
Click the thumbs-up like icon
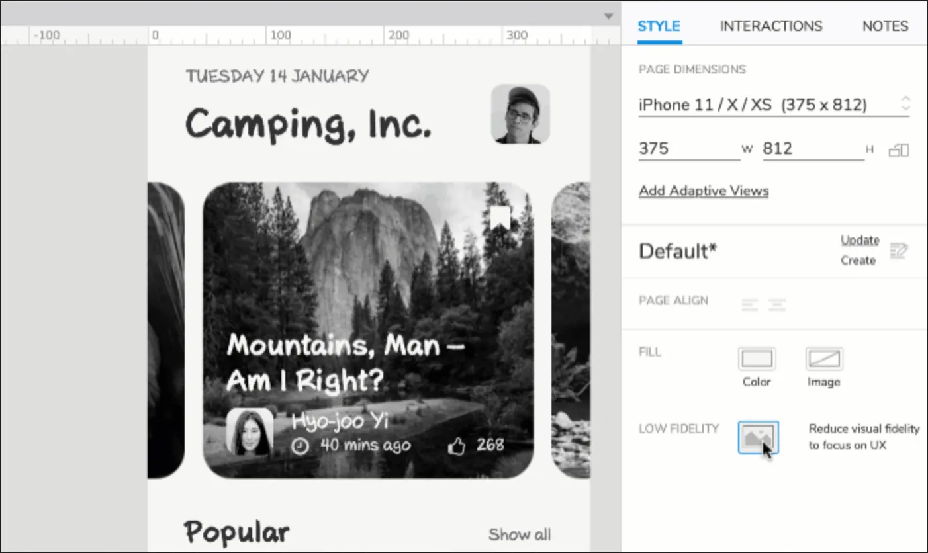tap(457, 447)
